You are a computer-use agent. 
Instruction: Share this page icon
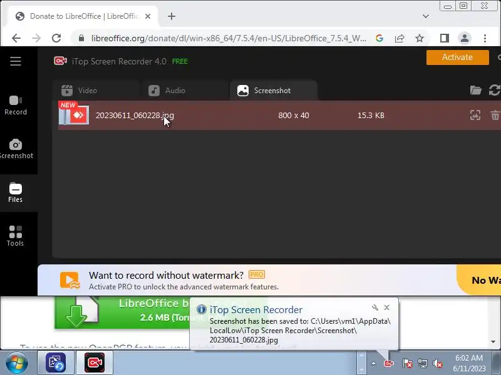point(400,38)
